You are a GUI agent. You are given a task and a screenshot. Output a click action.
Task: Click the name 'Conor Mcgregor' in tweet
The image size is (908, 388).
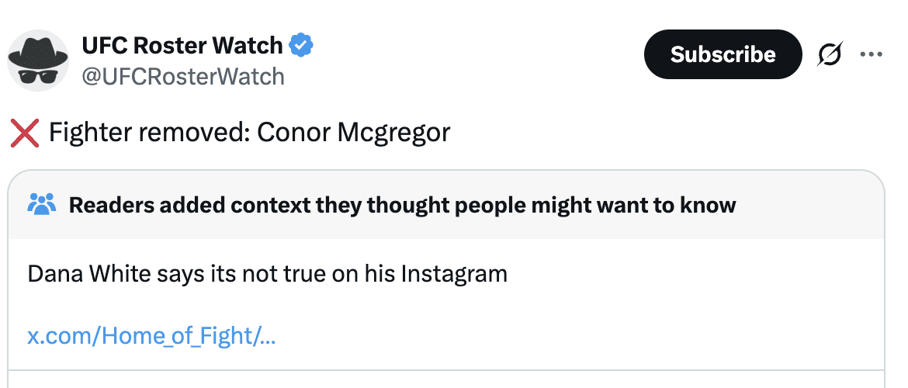[x=353, y=133]
